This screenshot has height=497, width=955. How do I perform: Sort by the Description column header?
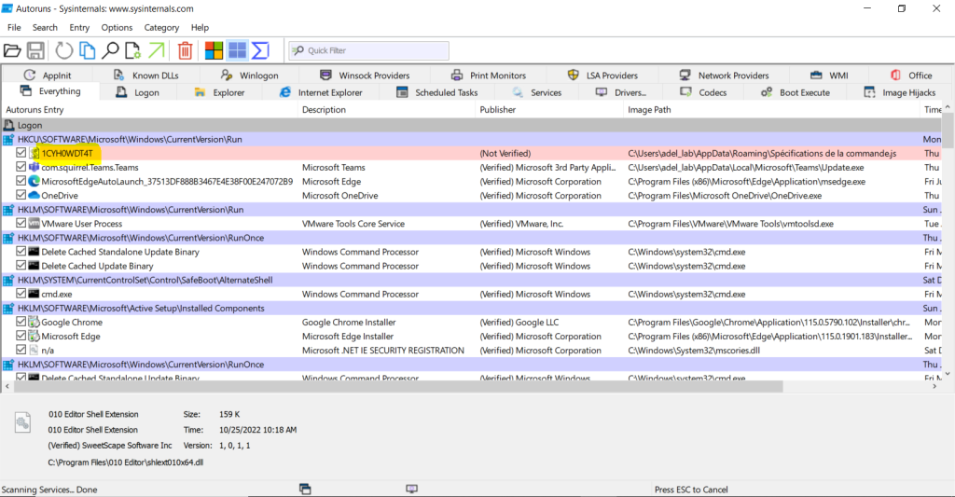(x=387, y=110)
